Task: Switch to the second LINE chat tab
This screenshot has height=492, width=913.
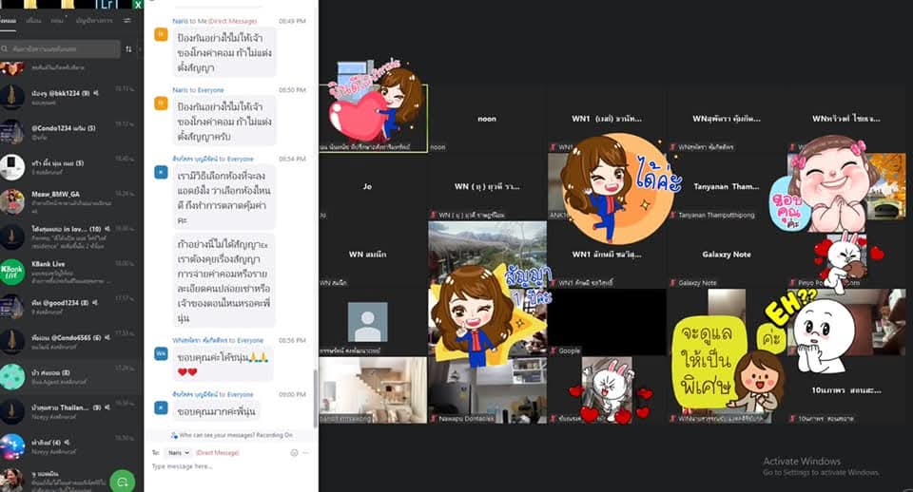Action: pyautogui.click(x=34, y=20)
